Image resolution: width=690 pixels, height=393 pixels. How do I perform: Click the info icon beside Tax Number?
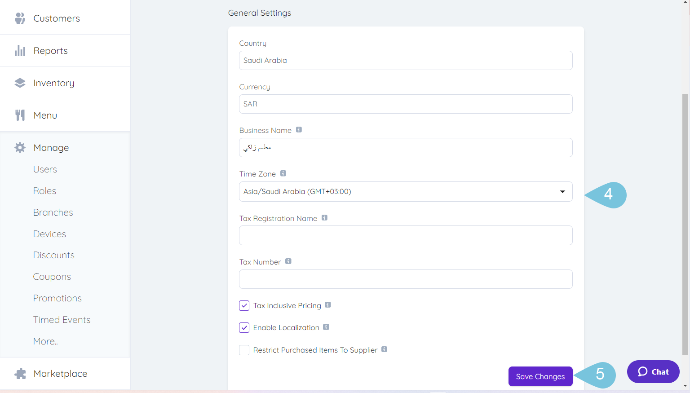pos(288,261)
